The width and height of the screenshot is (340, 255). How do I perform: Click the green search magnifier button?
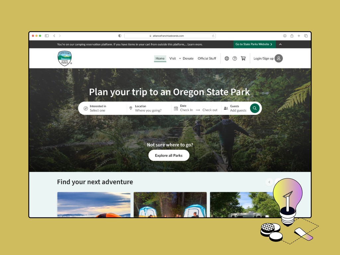(x=255, y=108)
